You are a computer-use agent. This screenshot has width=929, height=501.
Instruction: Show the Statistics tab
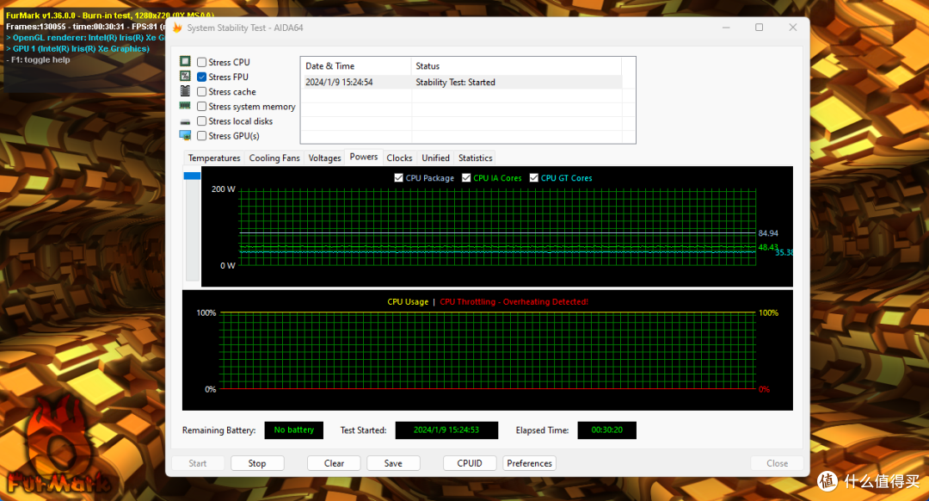(475, 158)
